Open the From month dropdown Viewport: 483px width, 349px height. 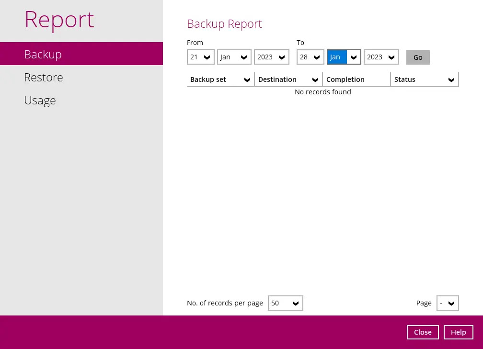234,57
